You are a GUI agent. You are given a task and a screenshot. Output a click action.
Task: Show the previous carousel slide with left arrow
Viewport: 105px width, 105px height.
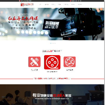click(1, 25)
